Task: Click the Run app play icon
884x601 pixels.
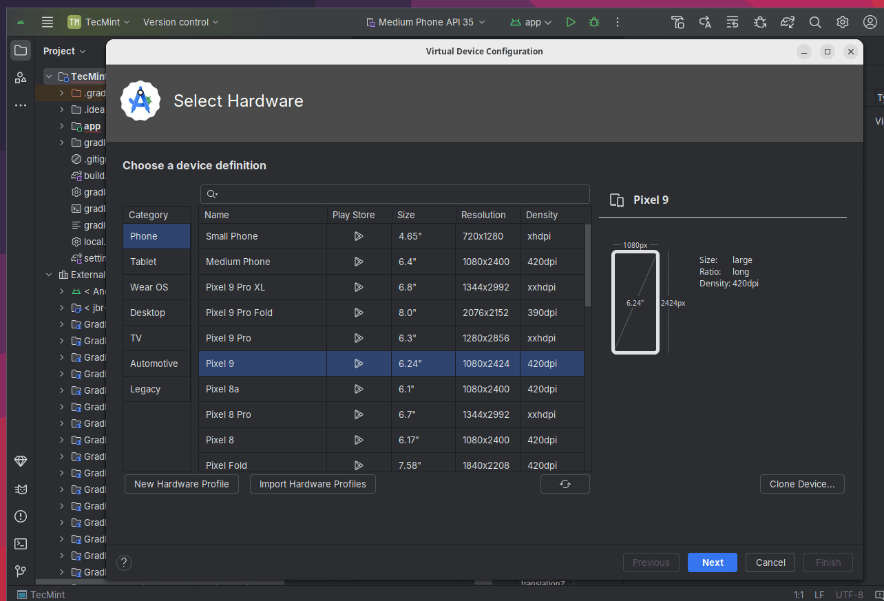Action: pyautogui.click(x=571, y=22)
